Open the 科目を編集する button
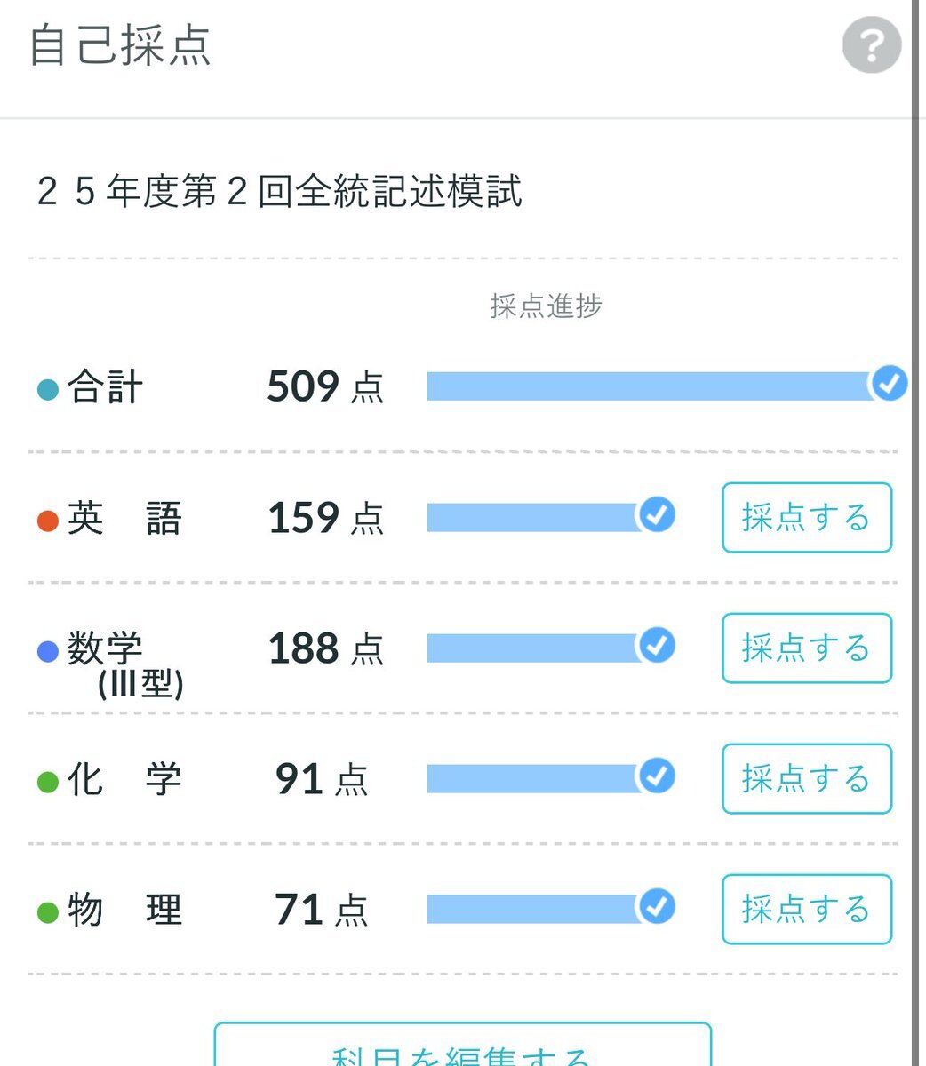926x1066 pixels. [463, 1045]
